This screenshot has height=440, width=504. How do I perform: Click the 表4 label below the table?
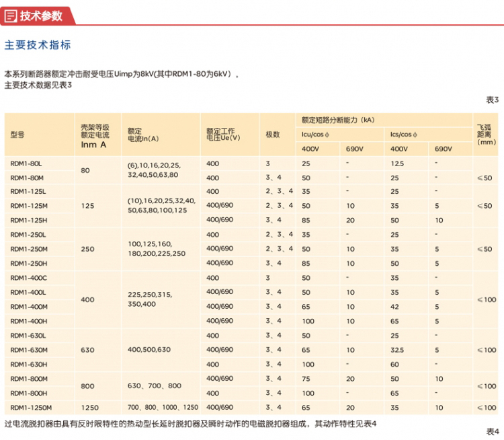coord(492,431)
